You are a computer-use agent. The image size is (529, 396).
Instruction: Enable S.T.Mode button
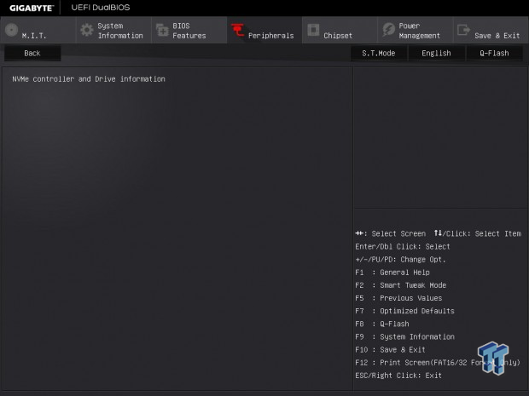click(379, 53)
